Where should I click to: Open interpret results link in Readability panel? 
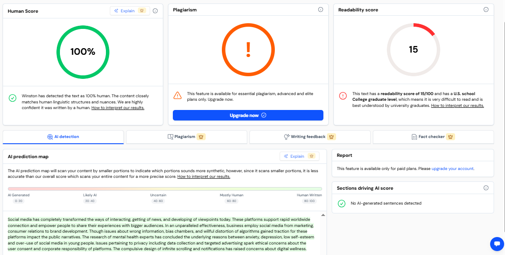(x=457, y=106)
